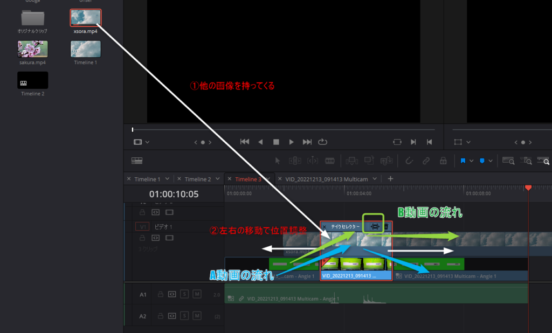Toggle auto track selector on ビデオ 1
Image resolution: width=552 pixels, height=333 pixels.
(x=156, y=238)
